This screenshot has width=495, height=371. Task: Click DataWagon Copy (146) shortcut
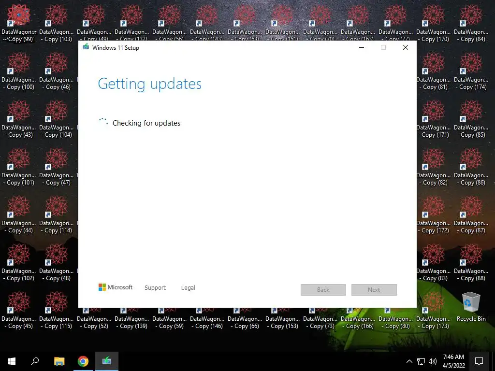point(207,319)
